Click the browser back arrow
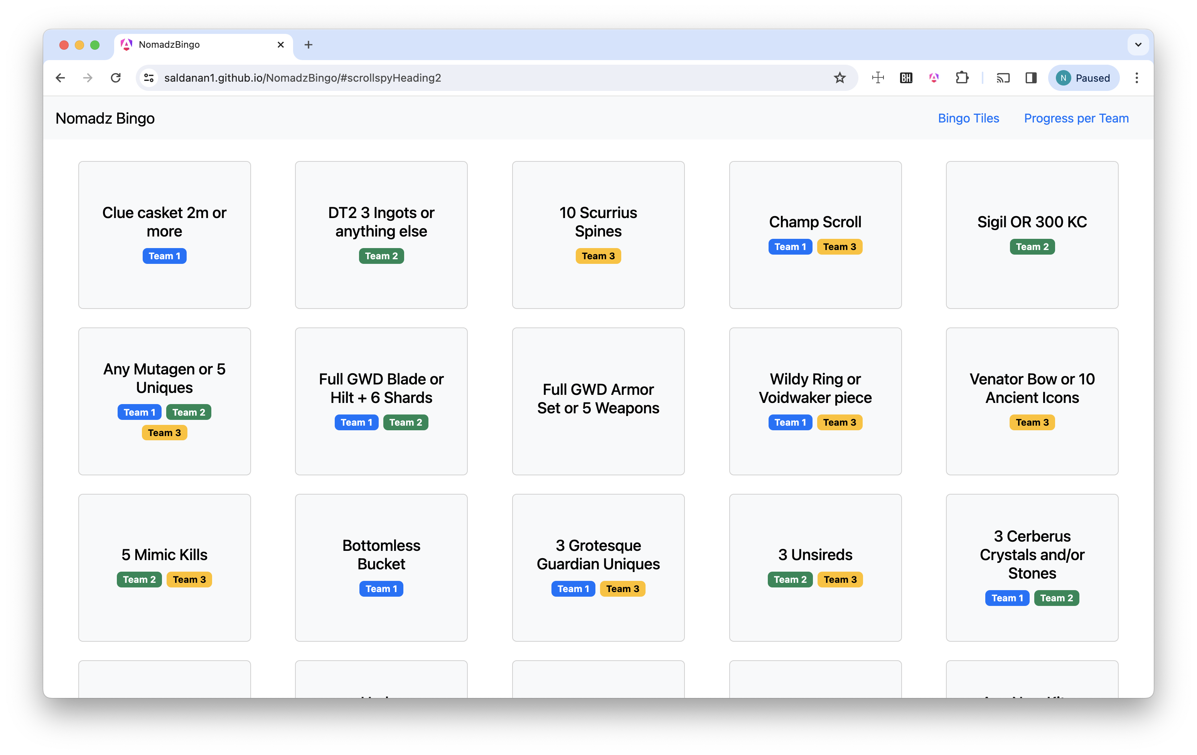Screen dimensions: 1197x755 click(60, 78)
